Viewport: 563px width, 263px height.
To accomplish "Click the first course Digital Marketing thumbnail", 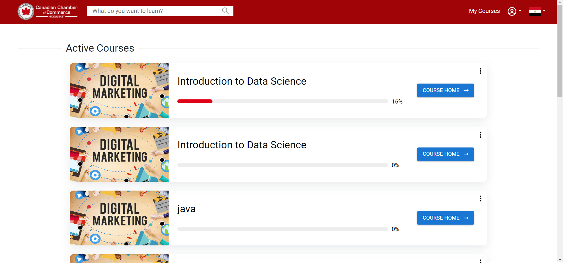I will 119,90.
